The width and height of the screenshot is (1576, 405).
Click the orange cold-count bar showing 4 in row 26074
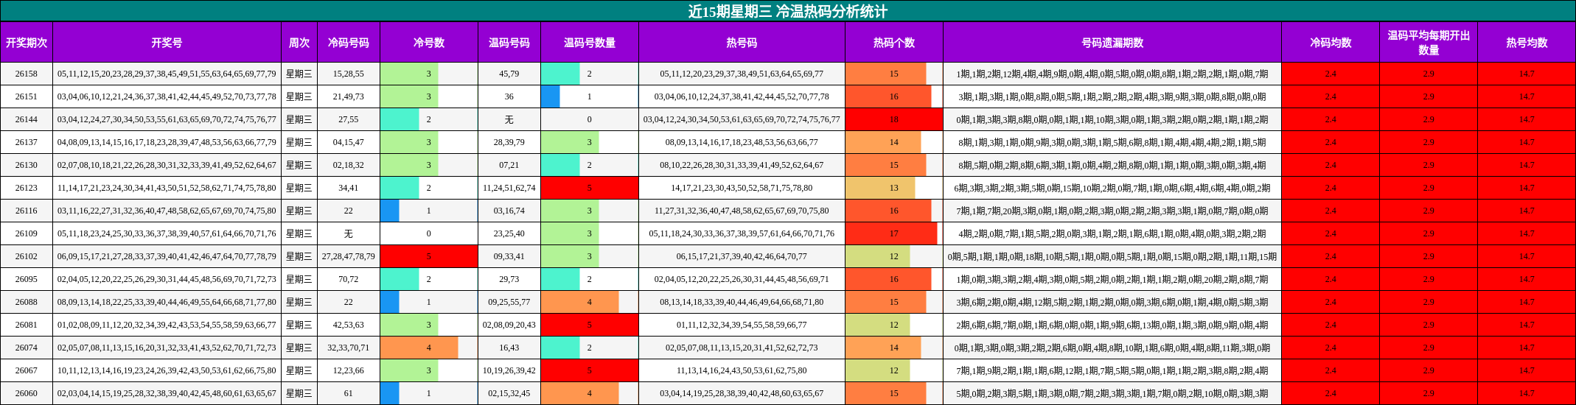tap(419, 348)
